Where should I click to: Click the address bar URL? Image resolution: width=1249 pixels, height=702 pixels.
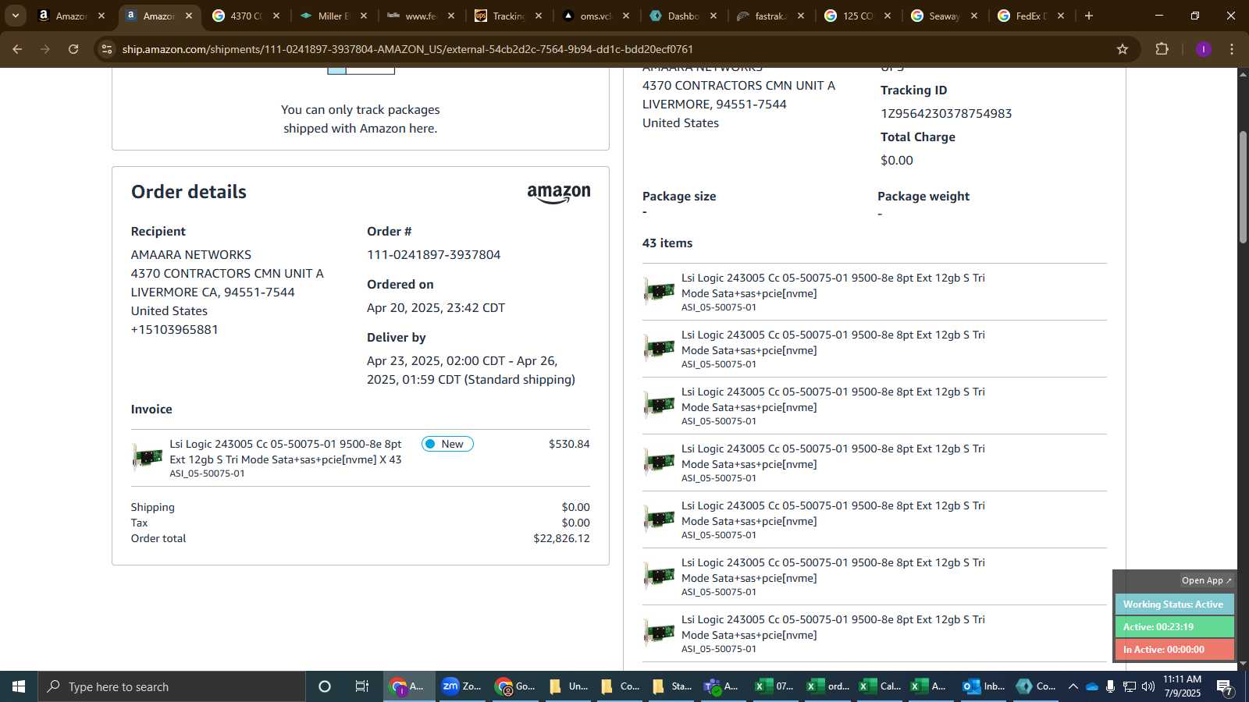407,49
